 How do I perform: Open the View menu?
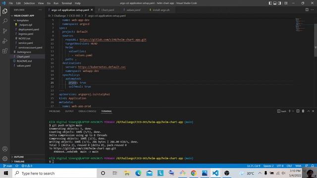point(41,3)
